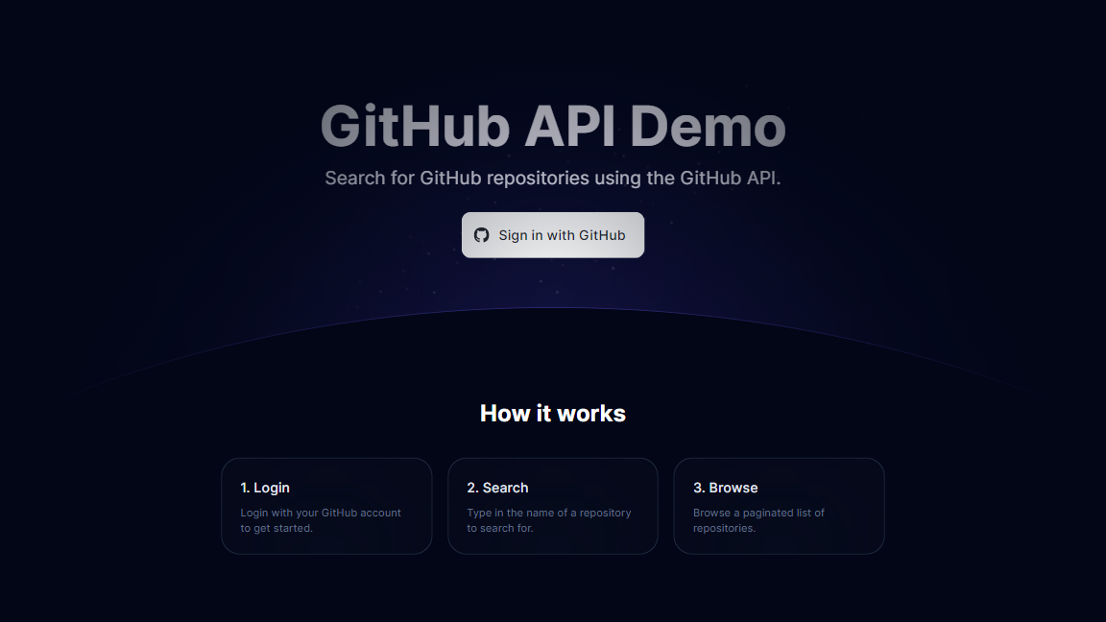Viewport: 1106px width, 622px height.
Task: Open the 3. Browse step card
Action: (779, 506)
